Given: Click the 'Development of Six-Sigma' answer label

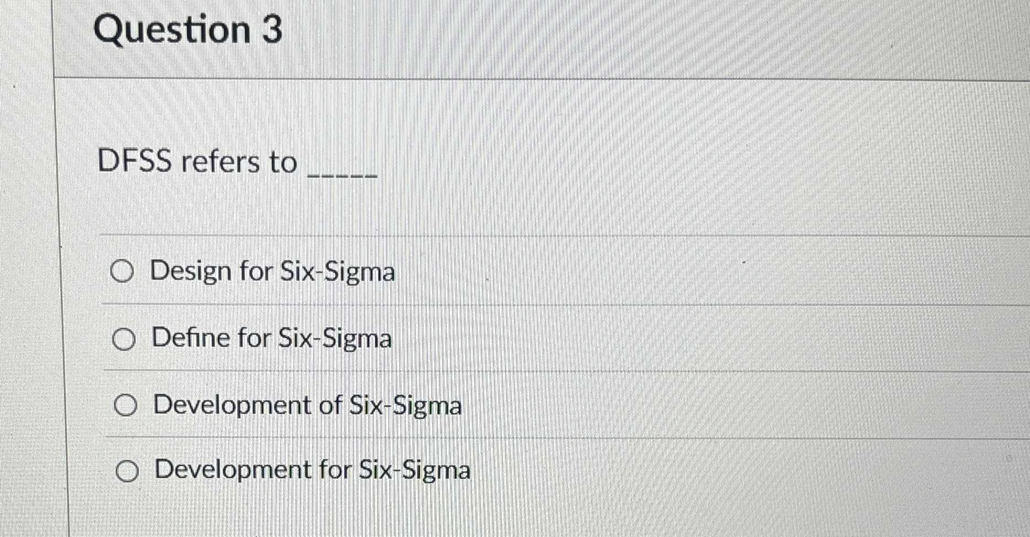Looking at the screenshot, I should tap(306, 405).
